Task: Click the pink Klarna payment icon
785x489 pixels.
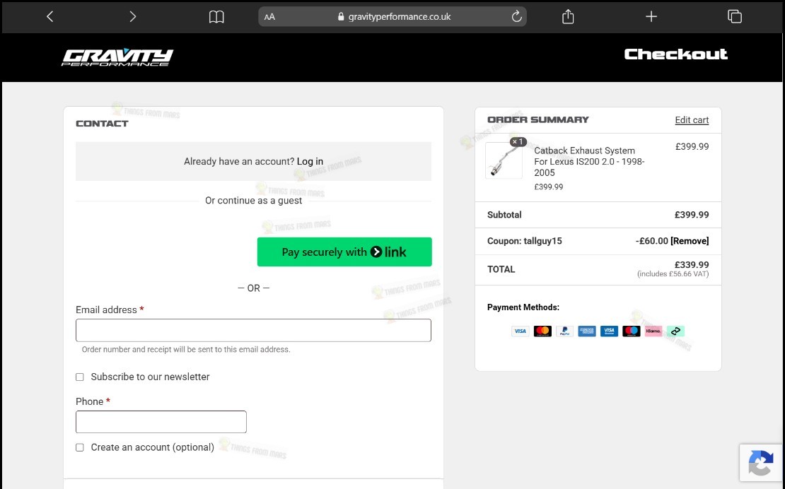Action: click(653, 331)
